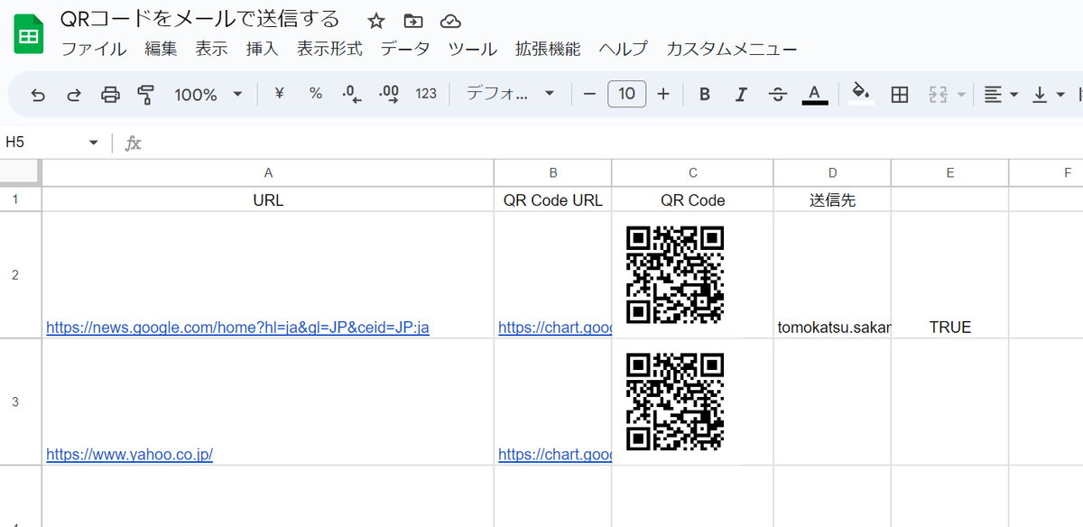Click the select-all corner box
This screenshot has width=1083, height=527.
(20, 172)
